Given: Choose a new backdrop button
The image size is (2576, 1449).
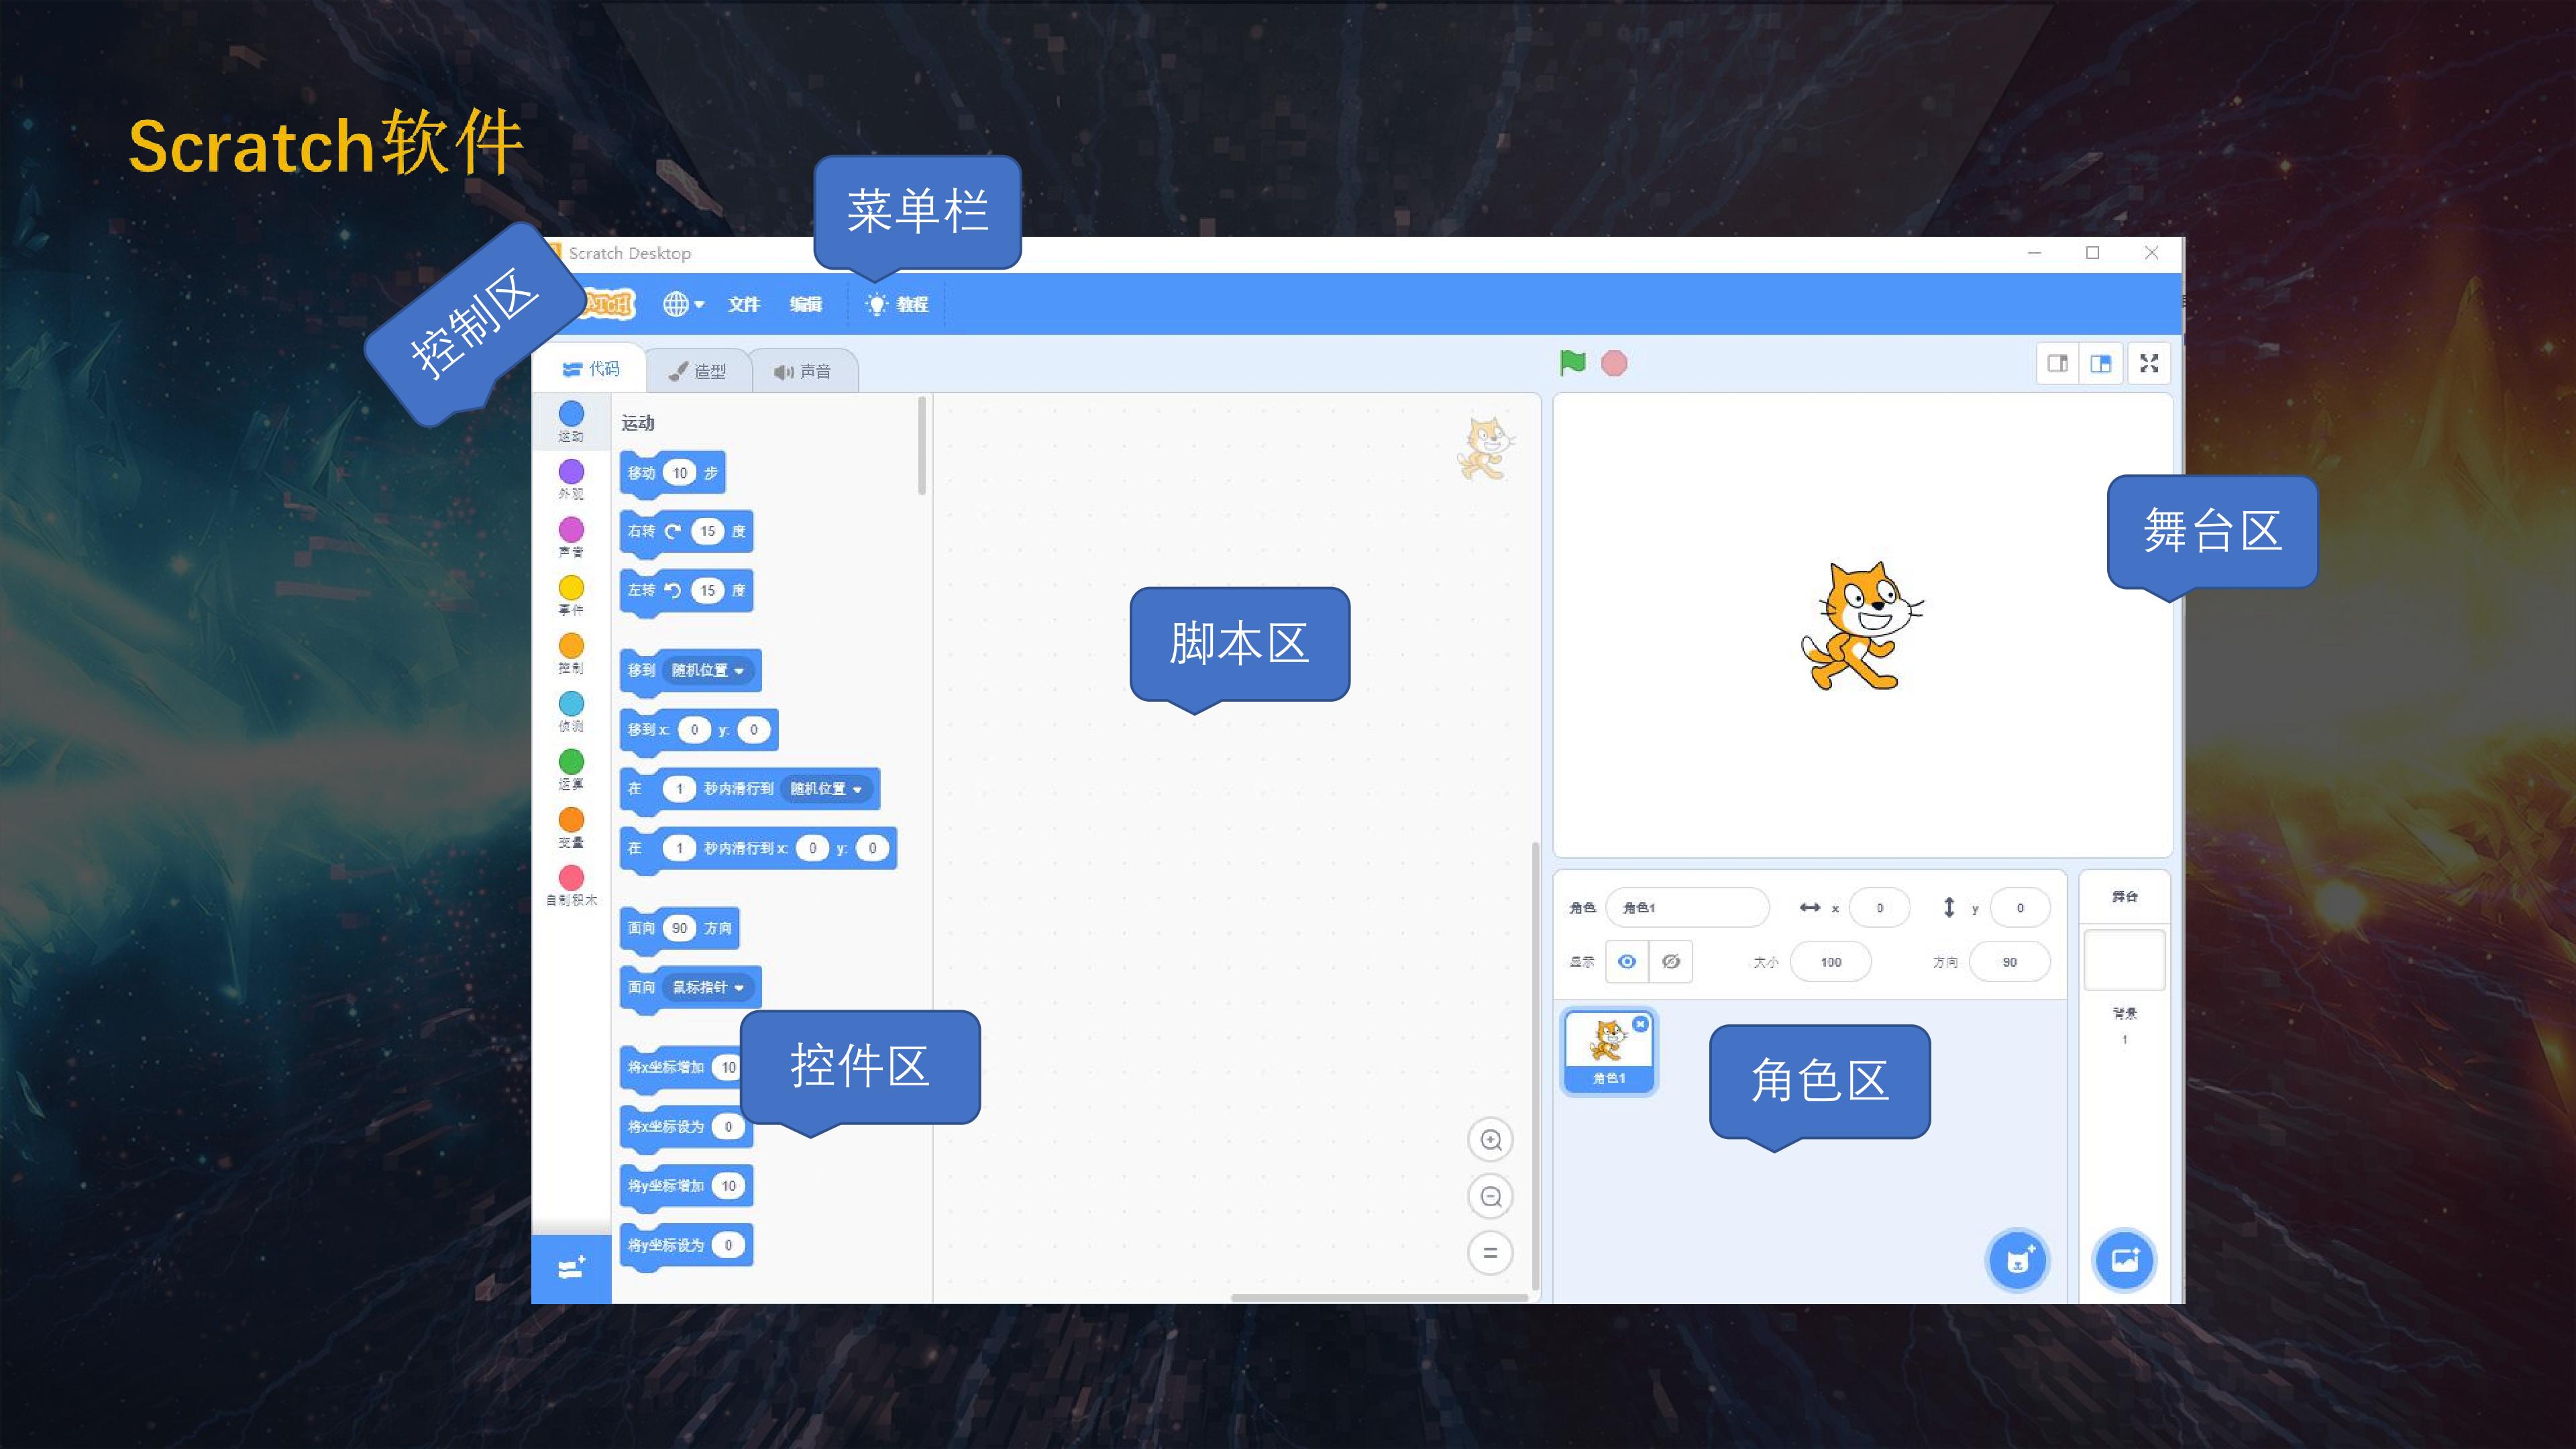Looking at the screenshot, I should point(2124,1260).
